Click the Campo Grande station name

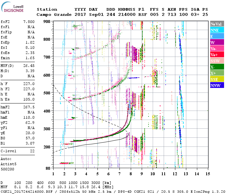tap(51, 15)
